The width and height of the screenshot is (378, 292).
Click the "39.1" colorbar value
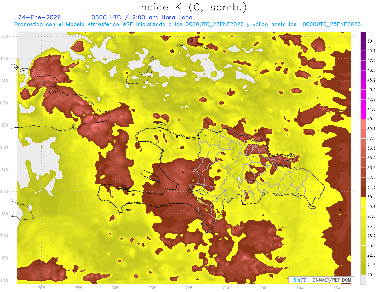371,129
